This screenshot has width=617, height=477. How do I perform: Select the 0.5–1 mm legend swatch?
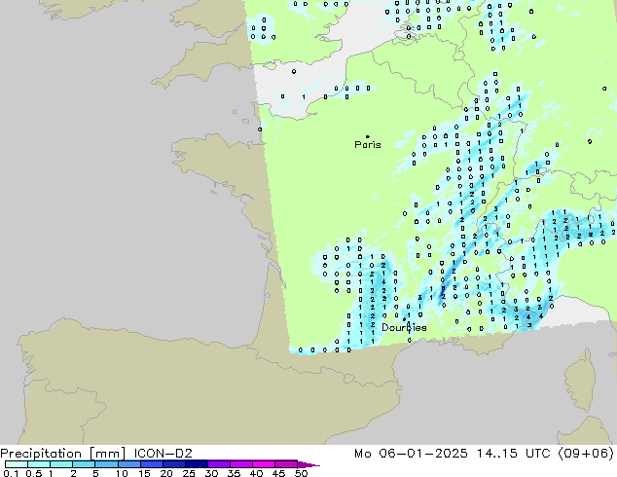[39, 464]
